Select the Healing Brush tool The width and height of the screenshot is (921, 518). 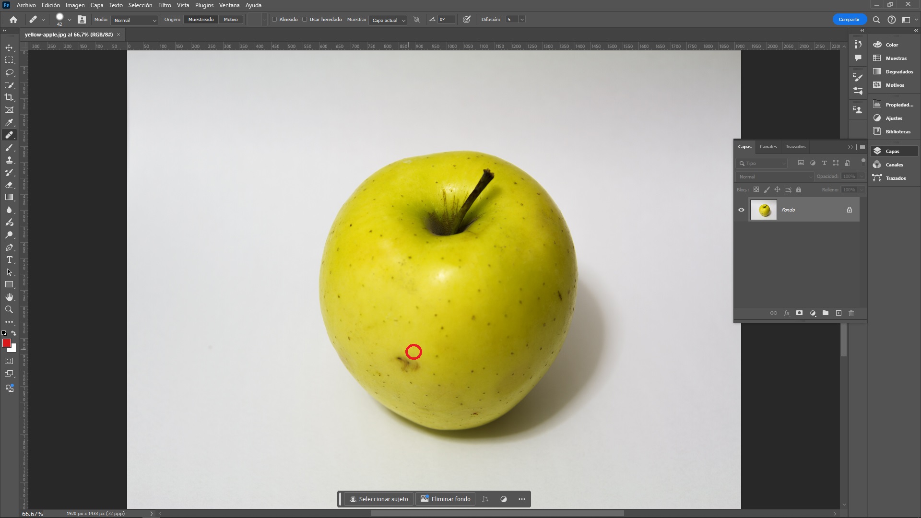coord(9,135)
